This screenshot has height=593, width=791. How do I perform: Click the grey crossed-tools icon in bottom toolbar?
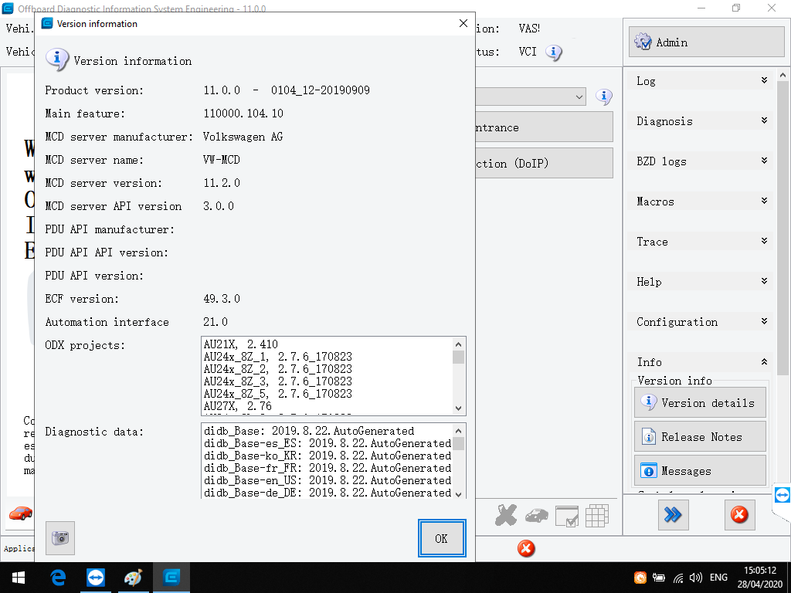(506, 515)
